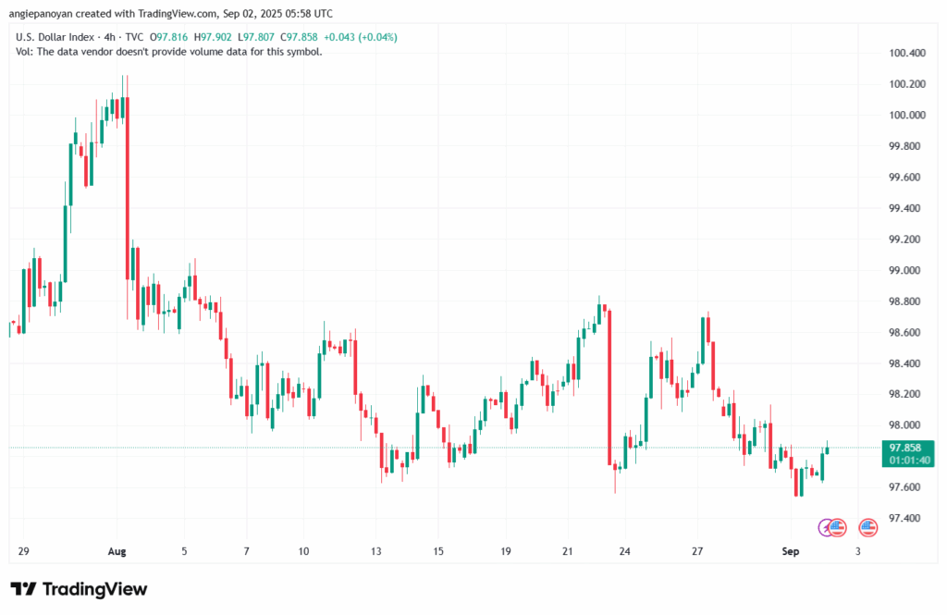
Task: Click the TradingView logo at bottom left
Action: [x=79, y=589]
